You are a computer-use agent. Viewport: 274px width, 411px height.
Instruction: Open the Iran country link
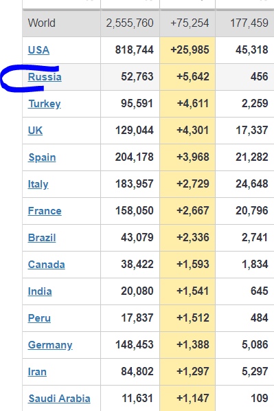37,372
